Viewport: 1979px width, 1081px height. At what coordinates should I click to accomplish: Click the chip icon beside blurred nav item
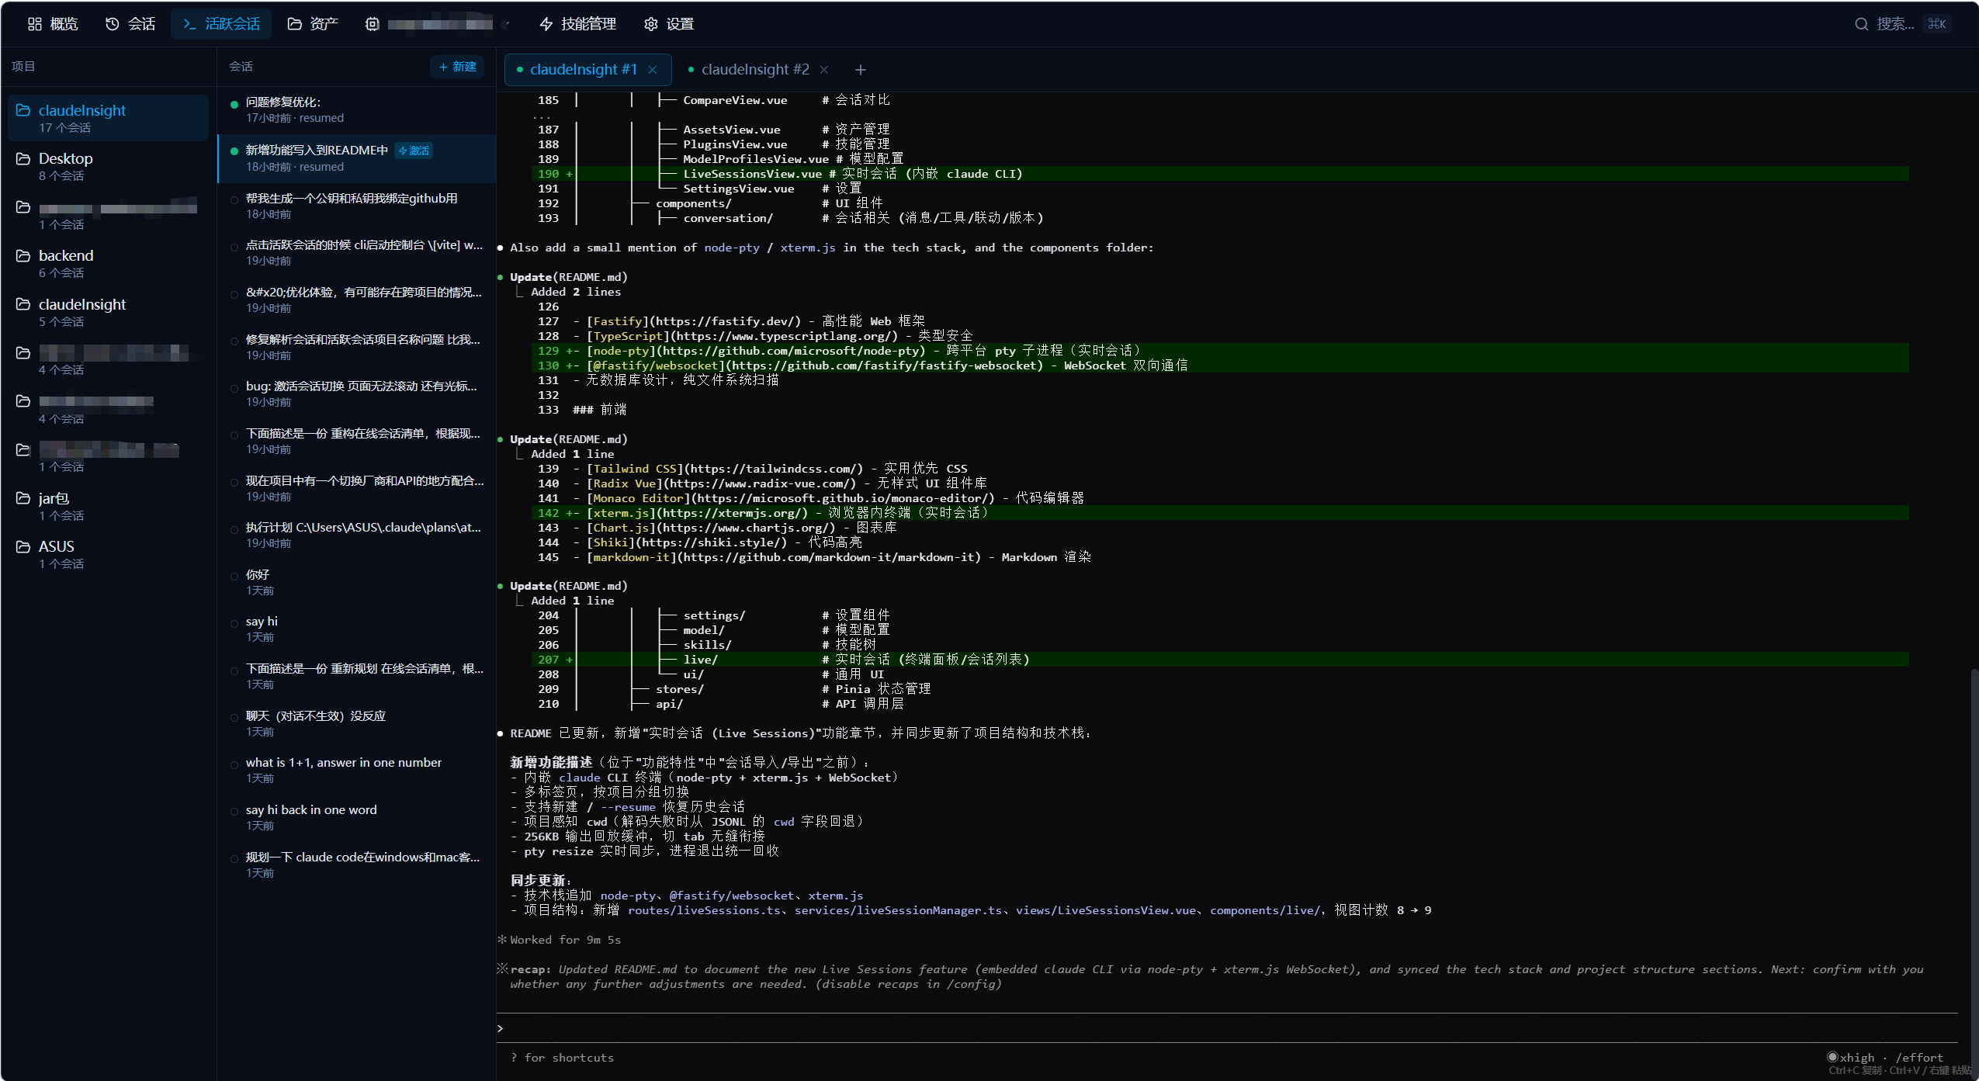[x=373, y=24]
